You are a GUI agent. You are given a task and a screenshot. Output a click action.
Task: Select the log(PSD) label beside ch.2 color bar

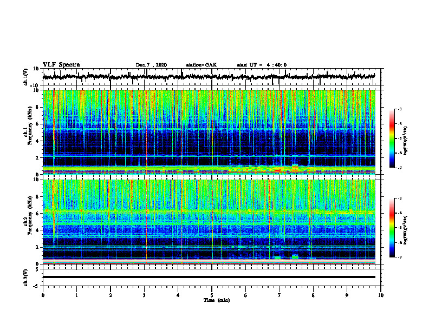click(x=406, y=230)
